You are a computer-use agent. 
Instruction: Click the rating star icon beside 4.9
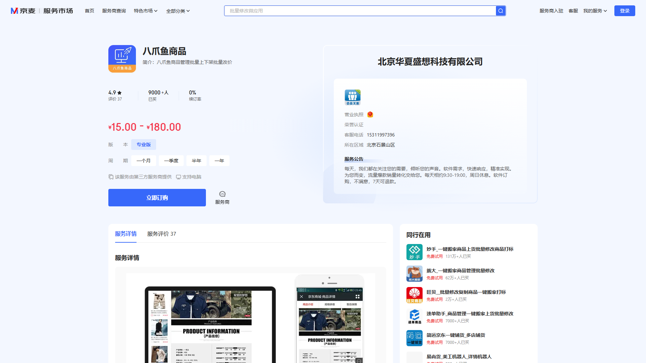(119, 93)
